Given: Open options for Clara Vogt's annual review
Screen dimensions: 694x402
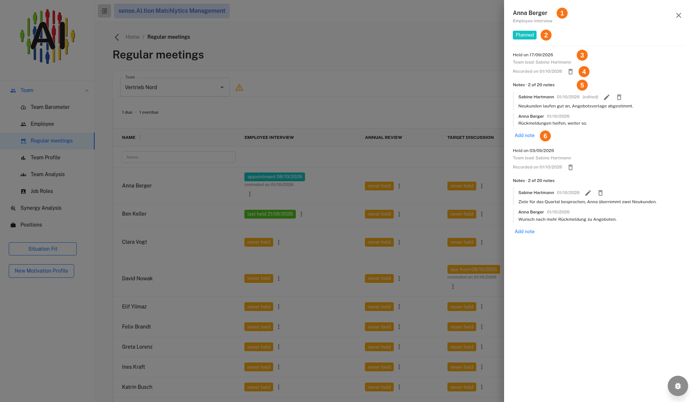Looking at the screenshot, I should [399, 242].
